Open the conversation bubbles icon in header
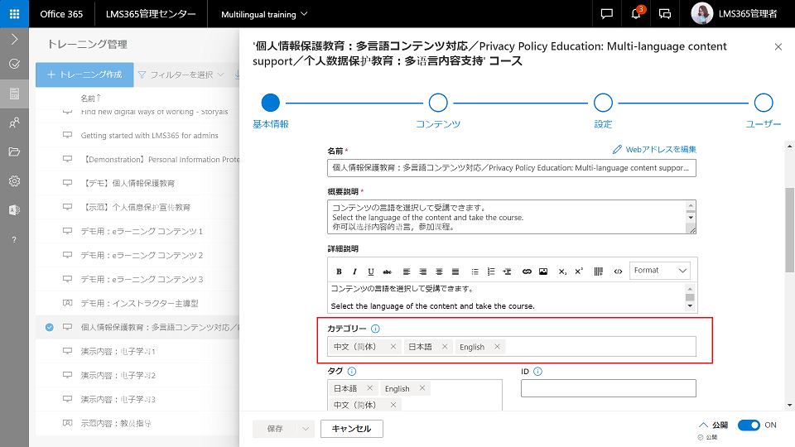Screen dimensions: 795x447 (x=665, y=14)
